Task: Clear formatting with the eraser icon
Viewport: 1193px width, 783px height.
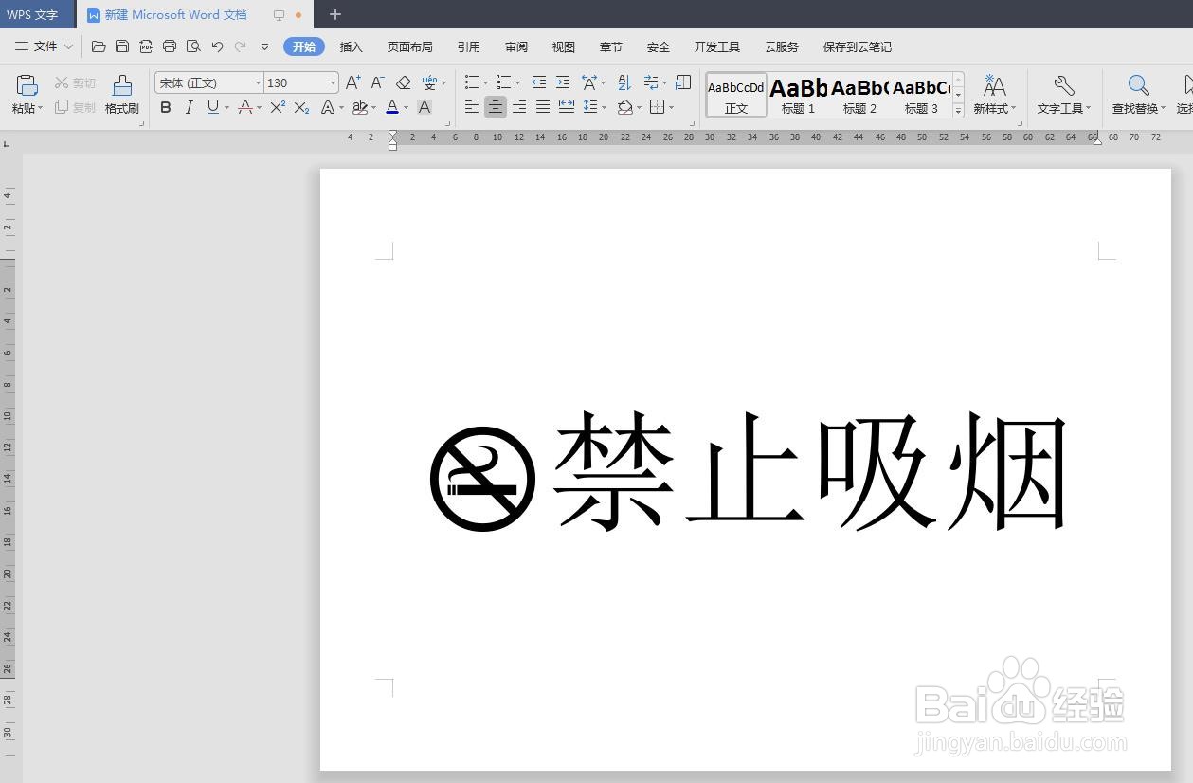Action: (x=403, y=82)
